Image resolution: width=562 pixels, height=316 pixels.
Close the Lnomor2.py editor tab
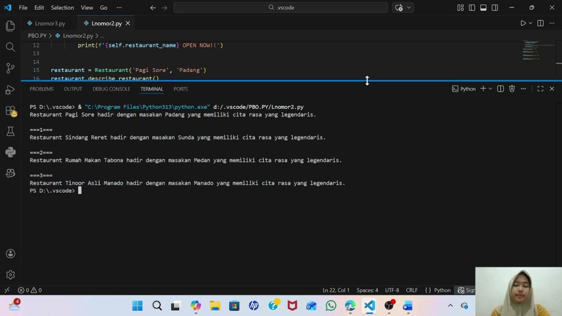128,23
